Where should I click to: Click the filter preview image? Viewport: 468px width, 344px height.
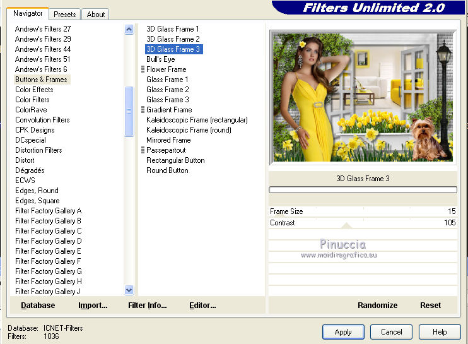coord(363,97)
